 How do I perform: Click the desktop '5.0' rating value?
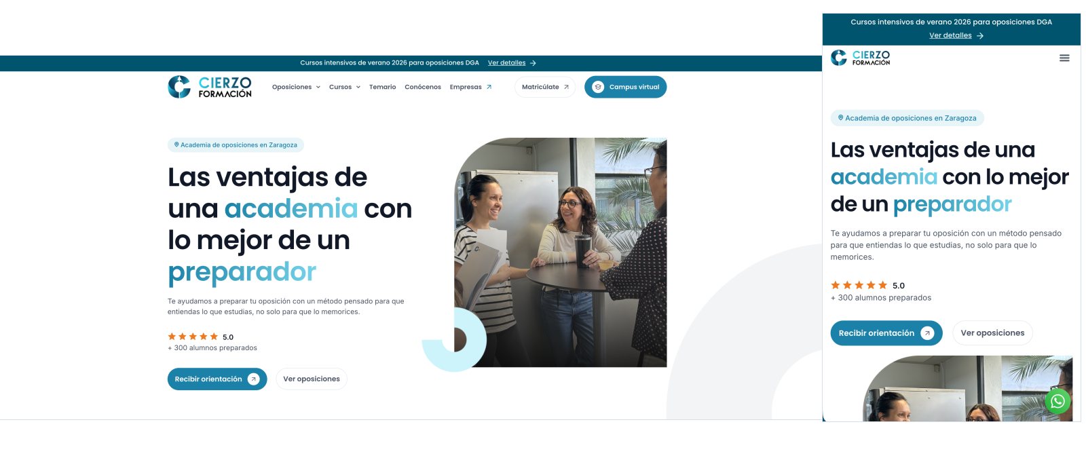(x=228, y=337)
